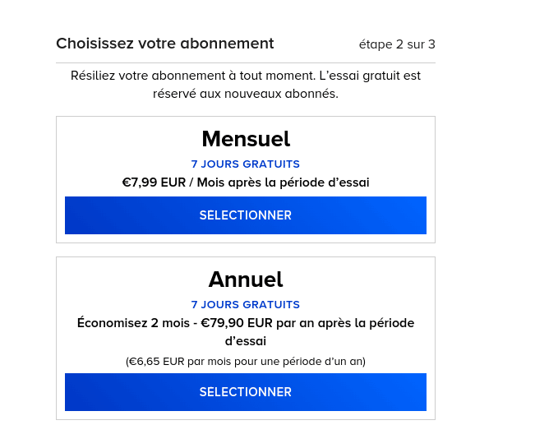
Task: Click the Choisissez votre abonnement heading
Action: 165,44
